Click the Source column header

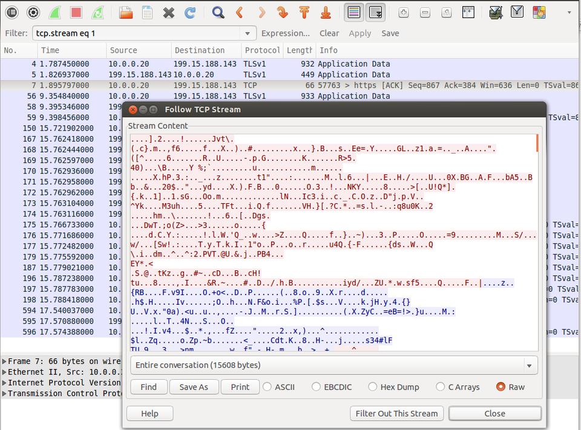[x=123, y=50]
